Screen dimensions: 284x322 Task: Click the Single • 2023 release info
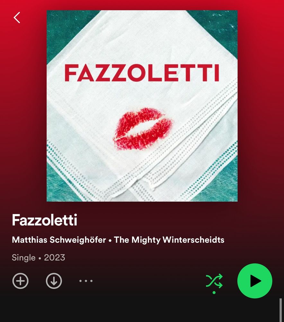tap(38, 258)
